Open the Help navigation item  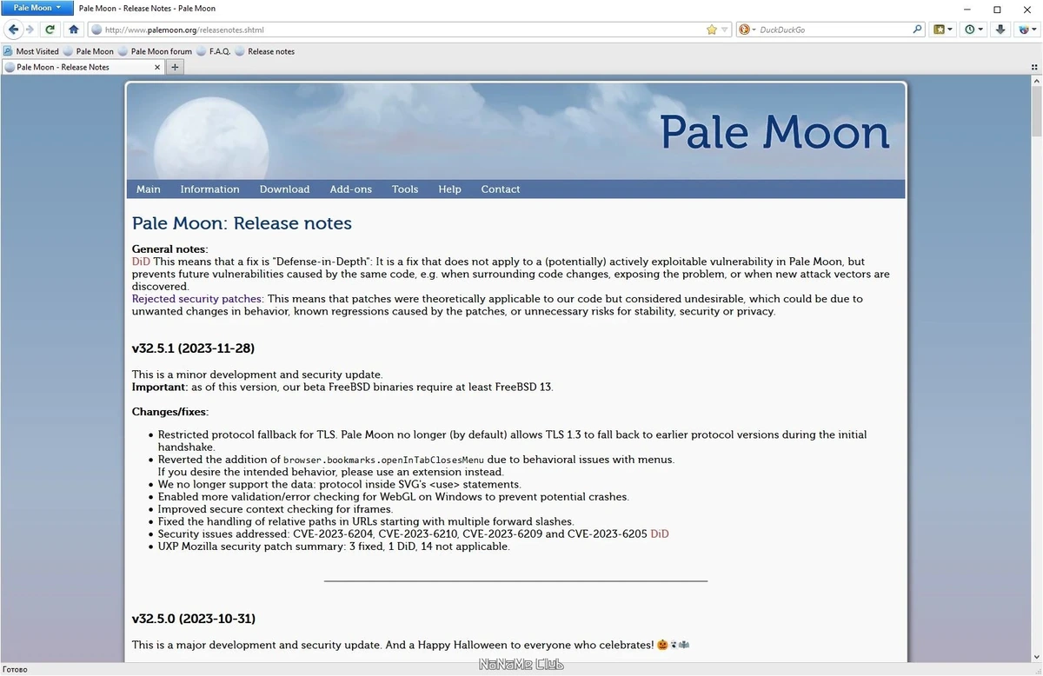[x=449, y=189]
